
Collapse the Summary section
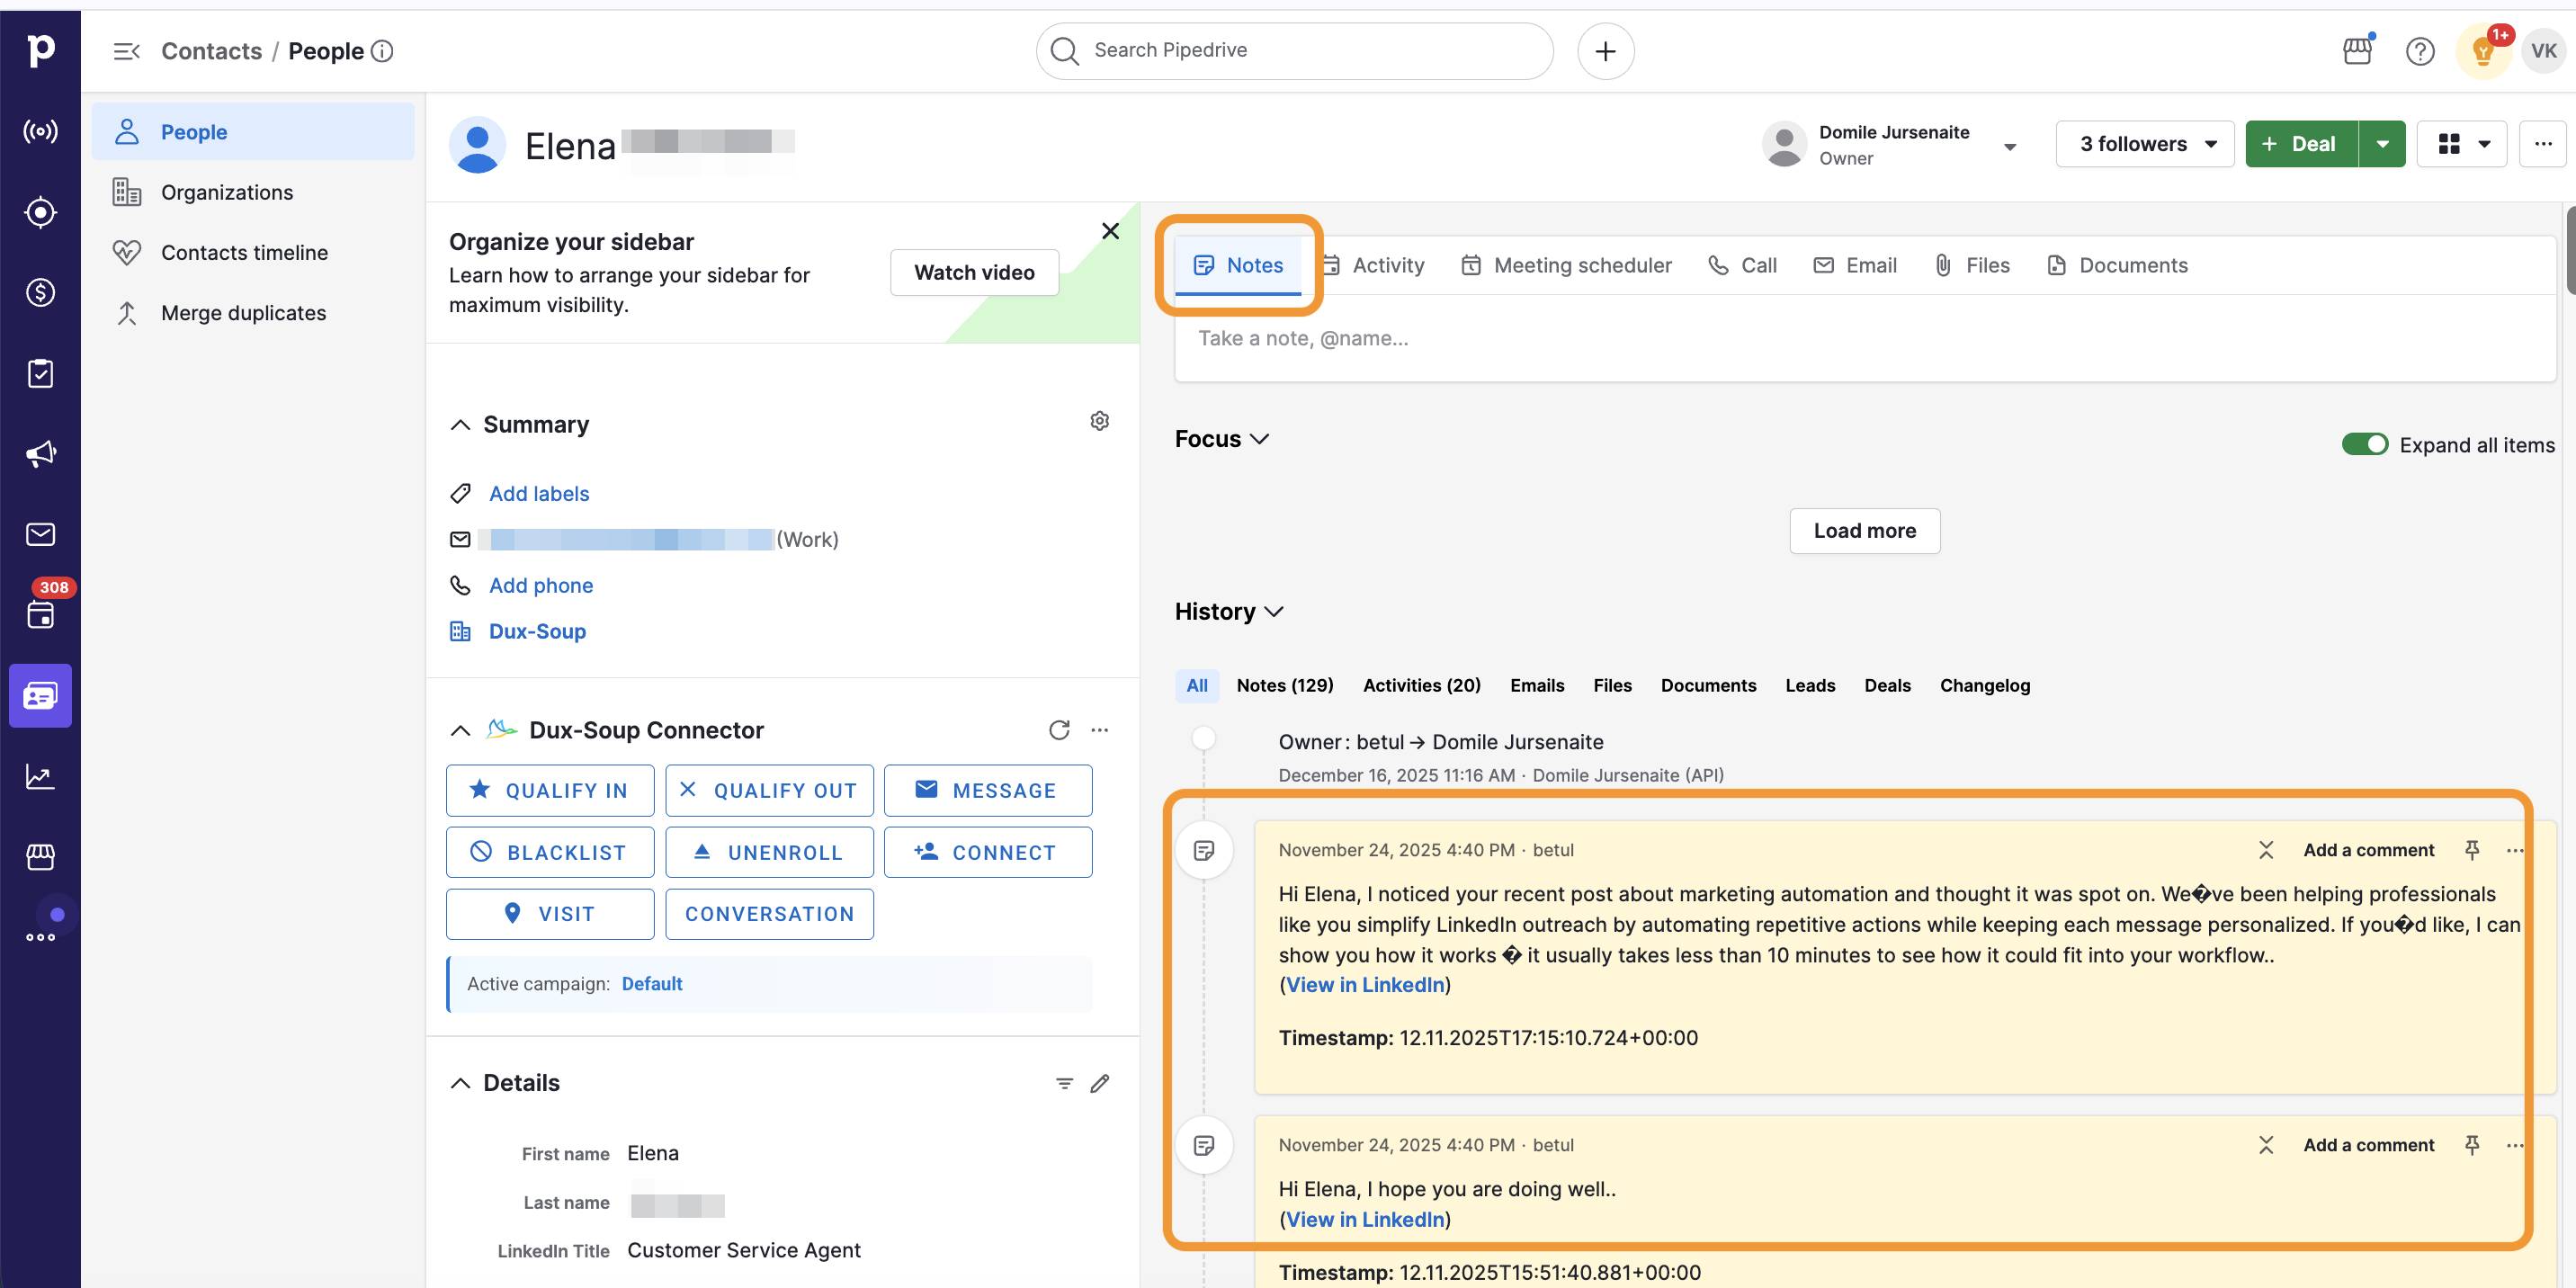pyautogui.click(x=460, y=425)
